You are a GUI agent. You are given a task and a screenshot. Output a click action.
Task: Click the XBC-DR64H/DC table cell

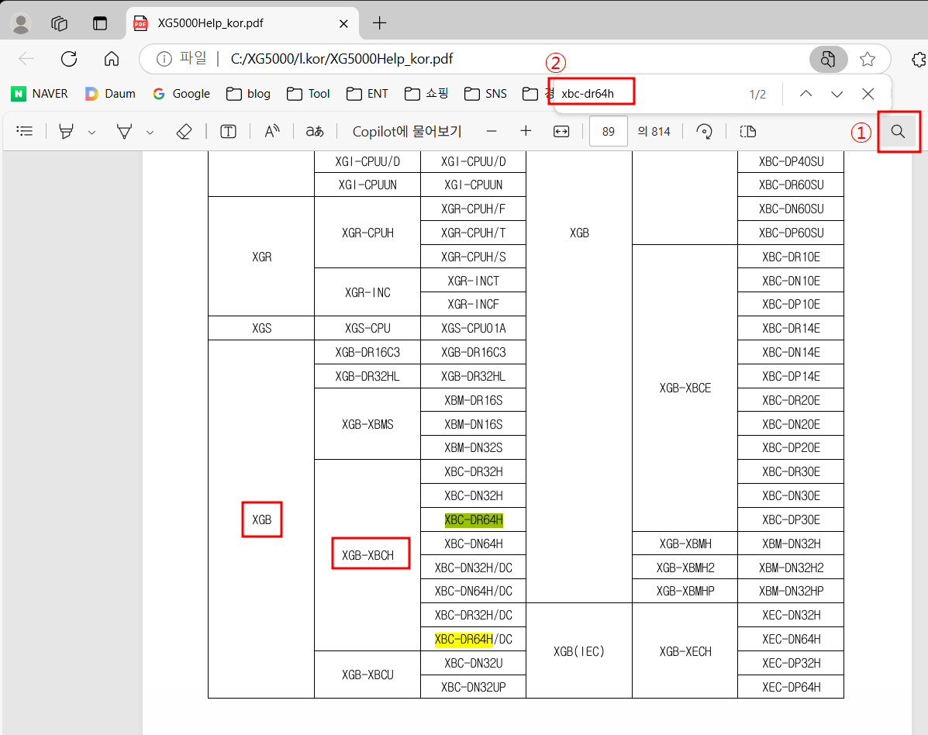click(474, 639)
